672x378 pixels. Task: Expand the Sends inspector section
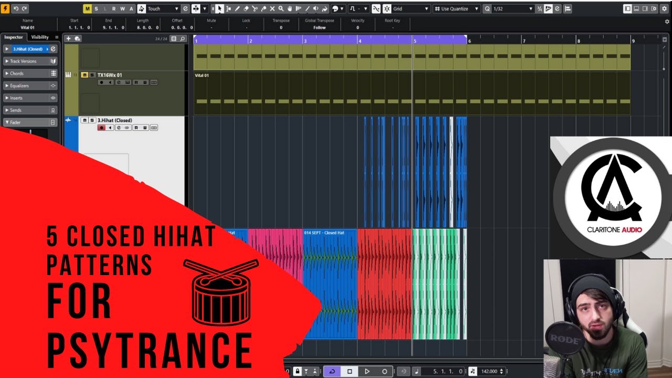(x=30, y=110)
